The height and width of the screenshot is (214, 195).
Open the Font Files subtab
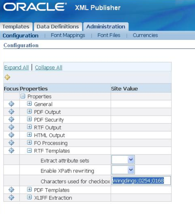(109, 35)
